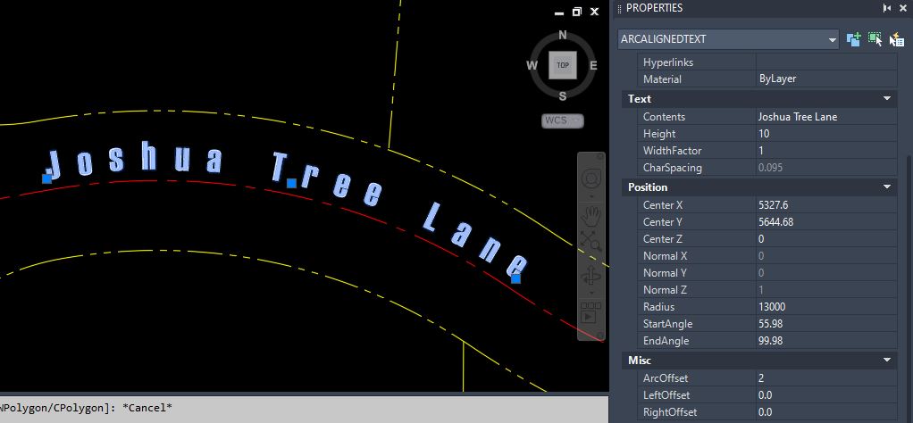Screen dimensions: 913x423
Task: Open ShowMotion from navigation bar
Action: [591, 312]
